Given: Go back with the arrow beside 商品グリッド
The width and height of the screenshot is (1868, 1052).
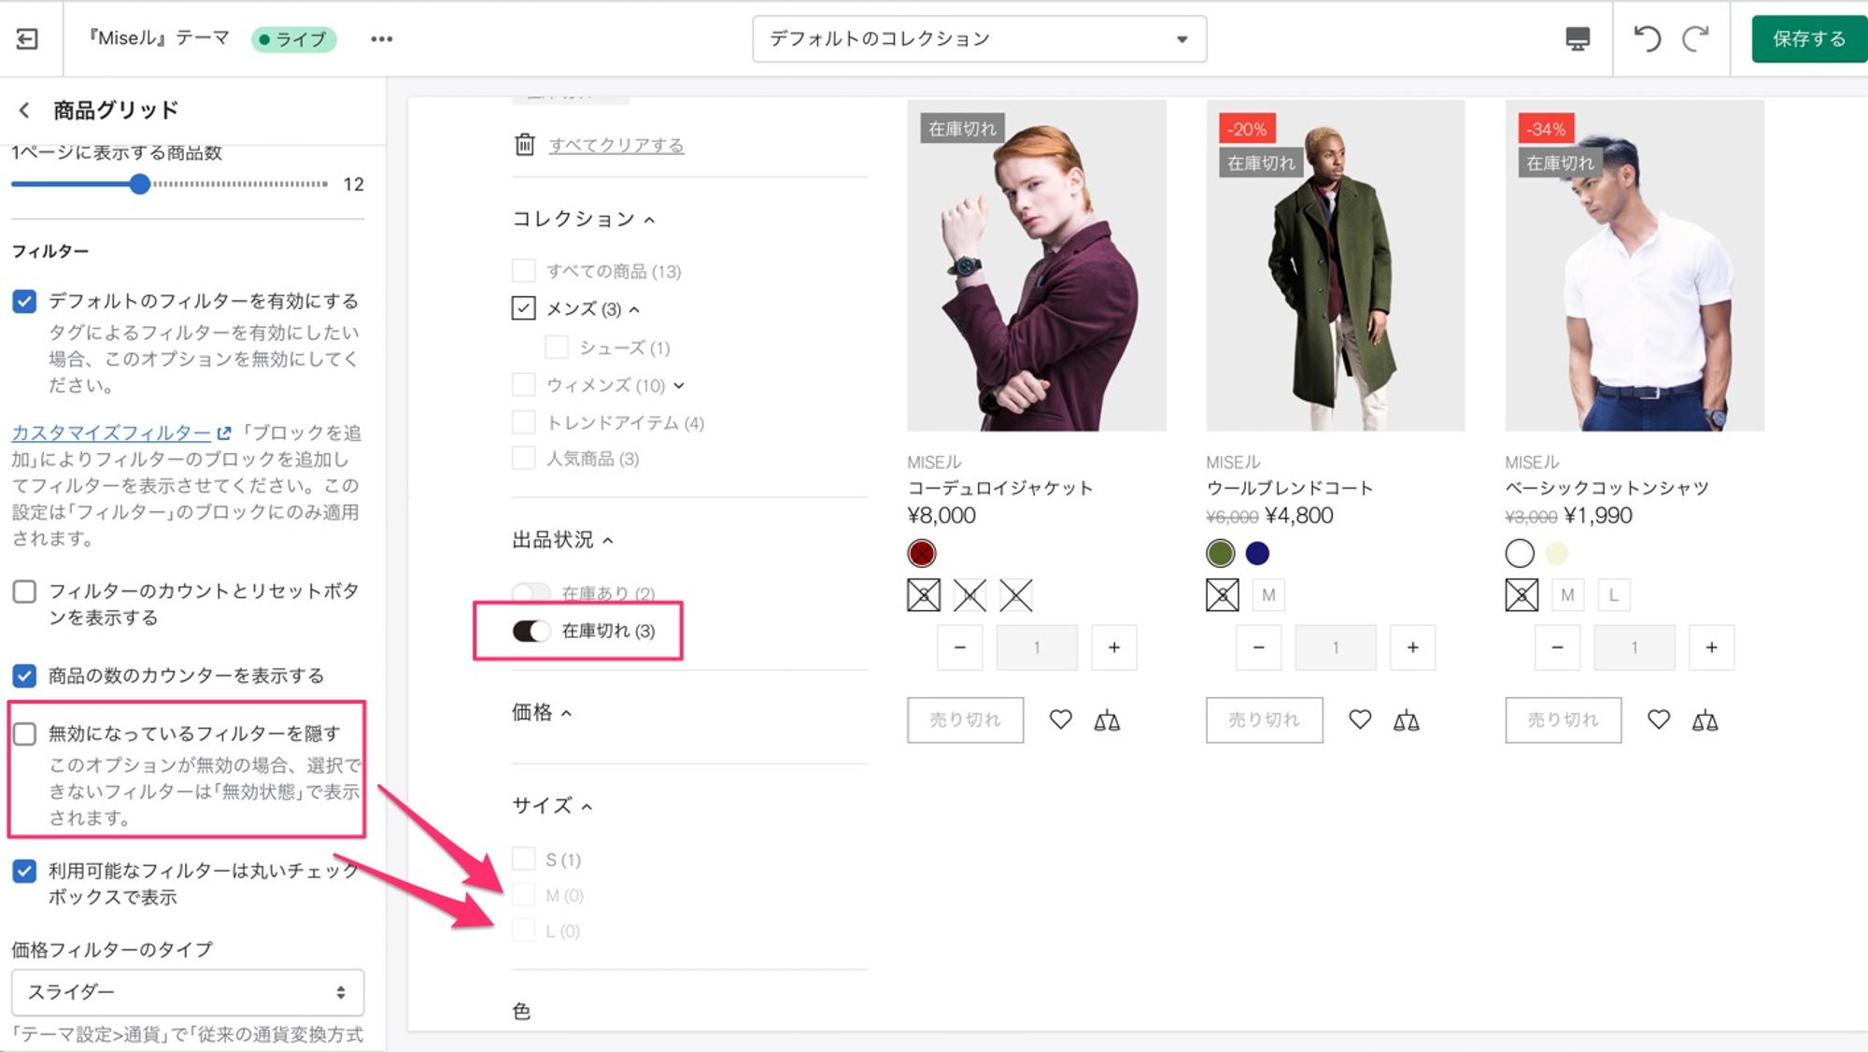Looking at the screenshot, I should pyautogui.click(x=24, y=110).
